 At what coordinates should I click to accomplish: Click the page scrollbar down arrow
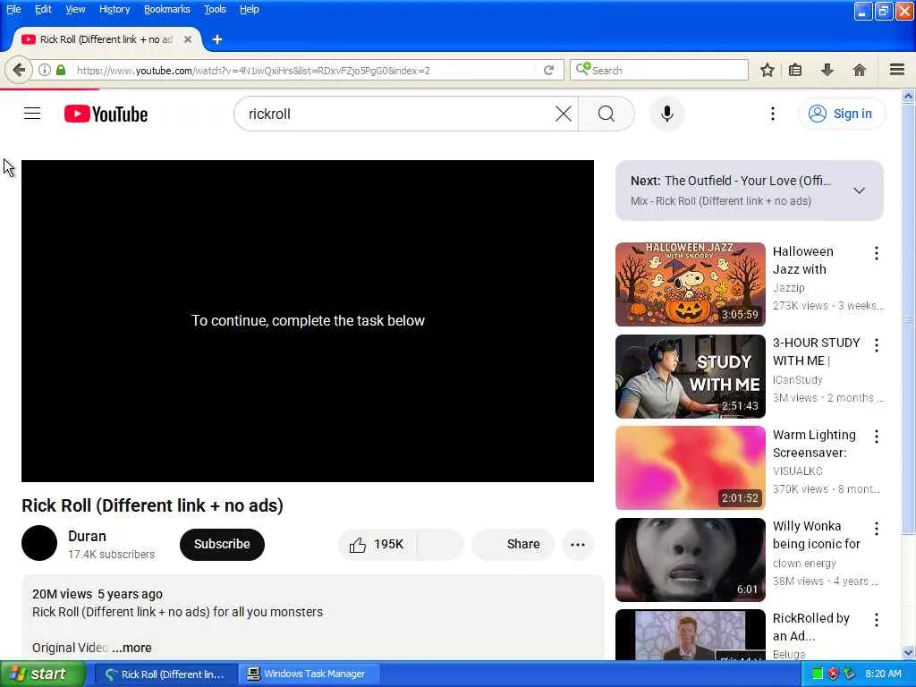click(909, 652)
